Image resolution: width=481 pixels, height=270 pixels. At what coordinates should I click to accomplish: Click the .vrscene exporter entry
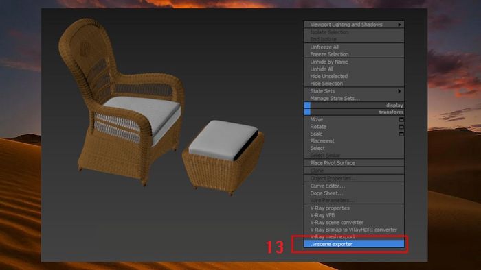354,244
